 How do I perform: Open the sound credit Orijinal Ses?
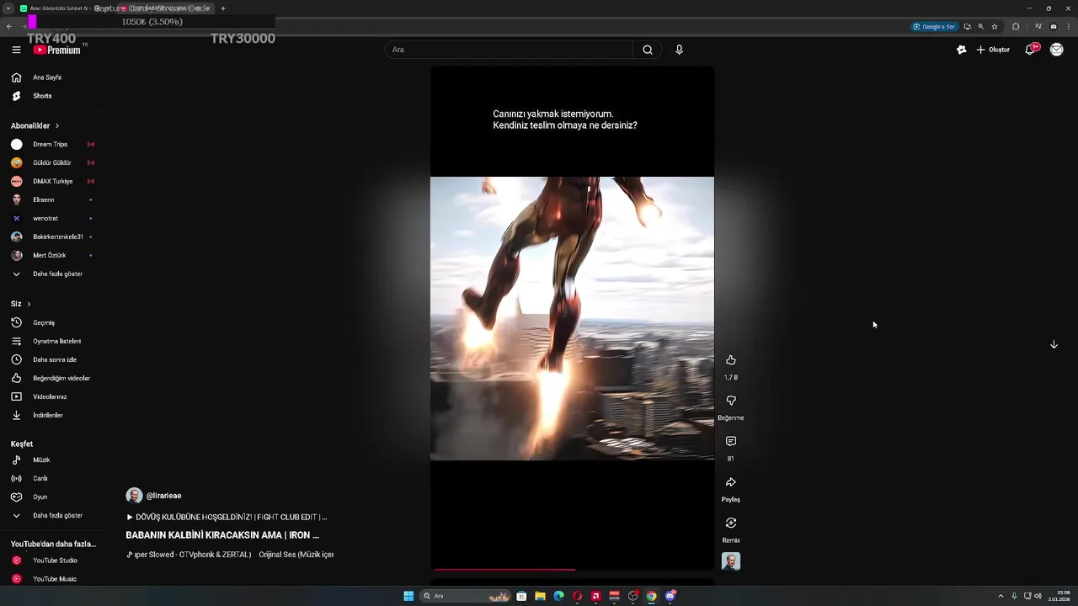(x=296, y=555)
